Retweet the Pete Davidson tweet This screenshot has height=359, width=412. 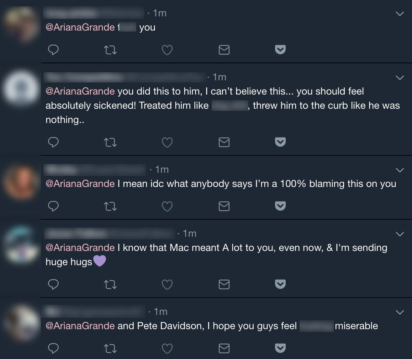click(x=110, y=349)
